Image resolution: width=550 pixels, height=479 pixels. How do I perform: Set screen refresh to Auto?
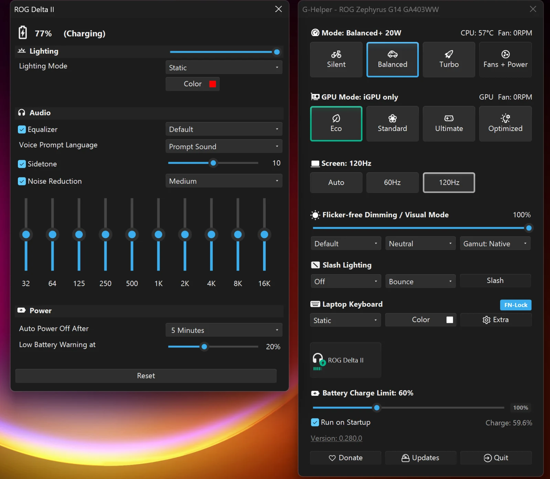(x=336, y=183)
